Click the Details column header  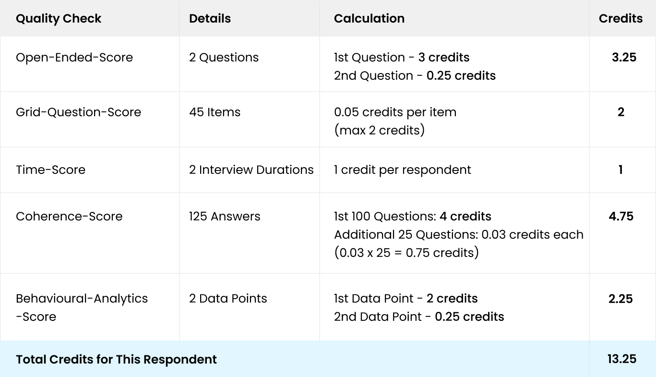click(210, 18)
